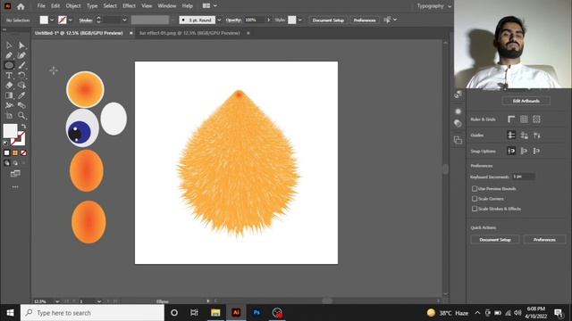Open the graphic Style dropdown
572x321 pixels.
pyautogui.click(x=300, y=20)
